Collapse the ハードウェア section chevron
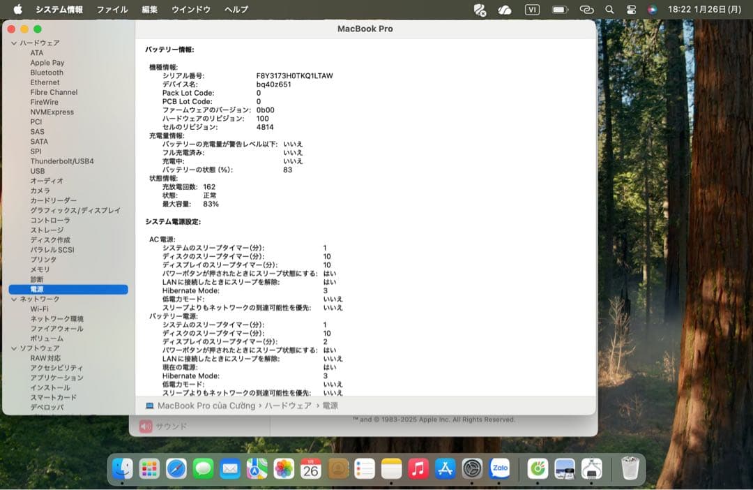This screenshot has width=753, height=490. [x=14, y=43]
